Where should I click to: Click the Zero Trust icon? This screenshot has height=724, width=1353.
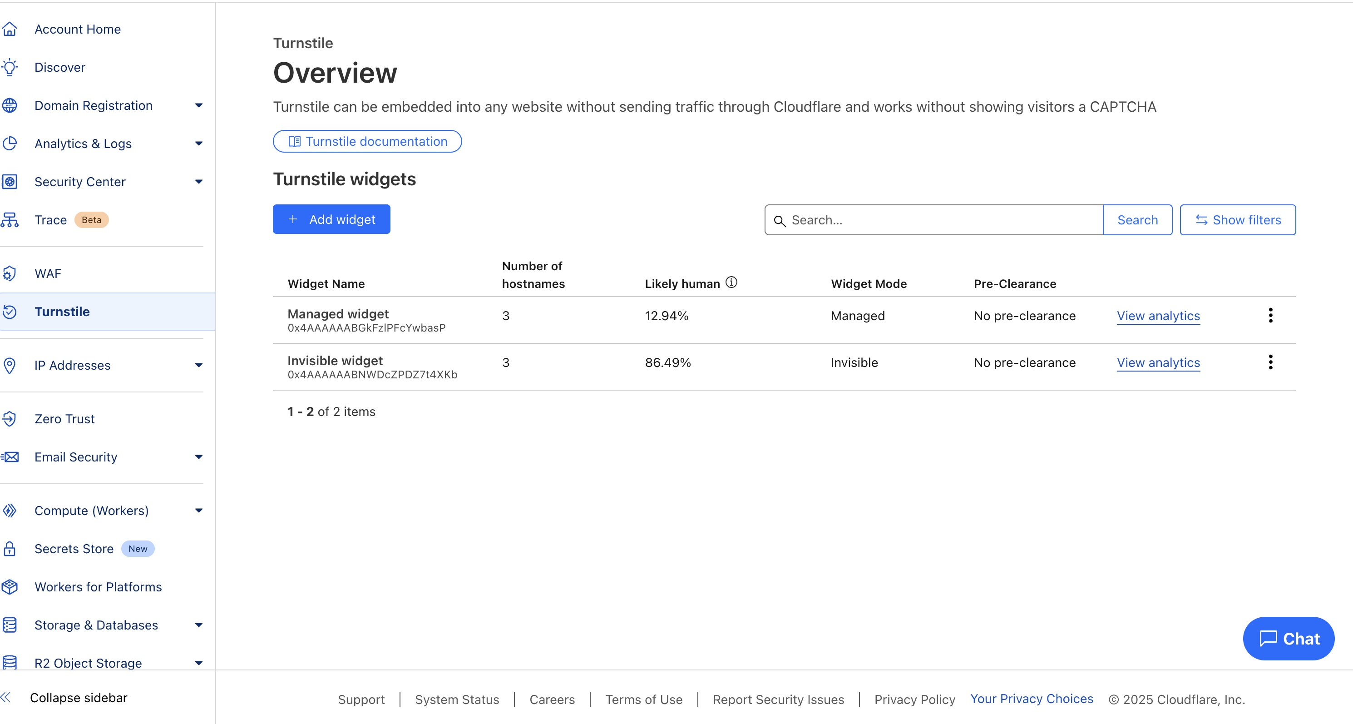[10, 419]
